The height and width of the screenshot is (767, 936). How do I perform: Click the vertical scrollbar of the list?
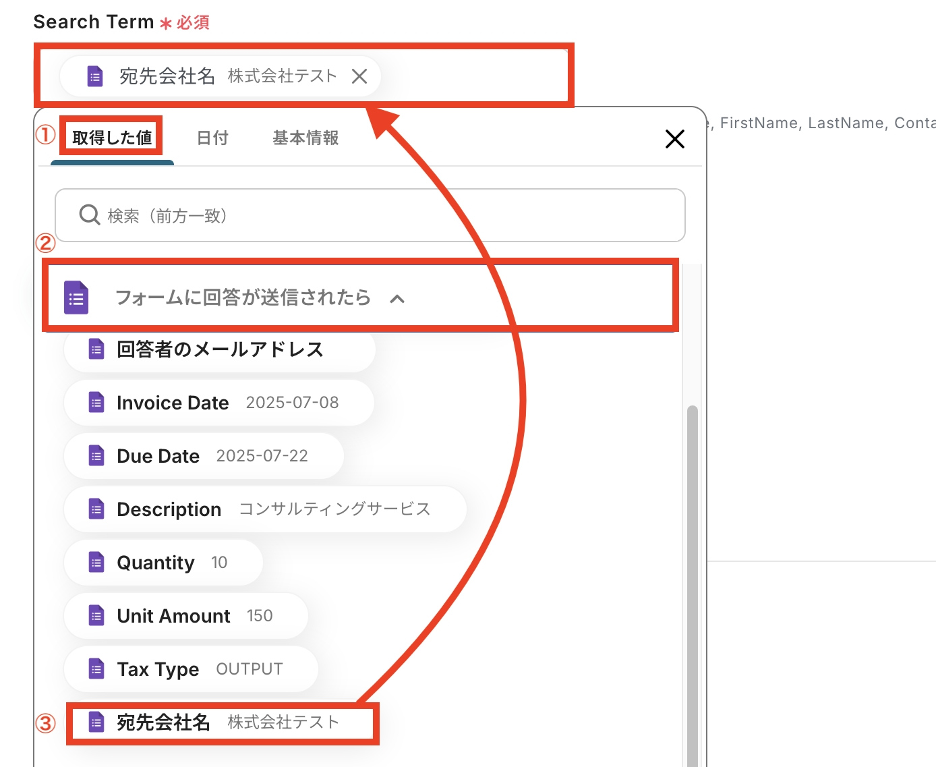[692, 573]
